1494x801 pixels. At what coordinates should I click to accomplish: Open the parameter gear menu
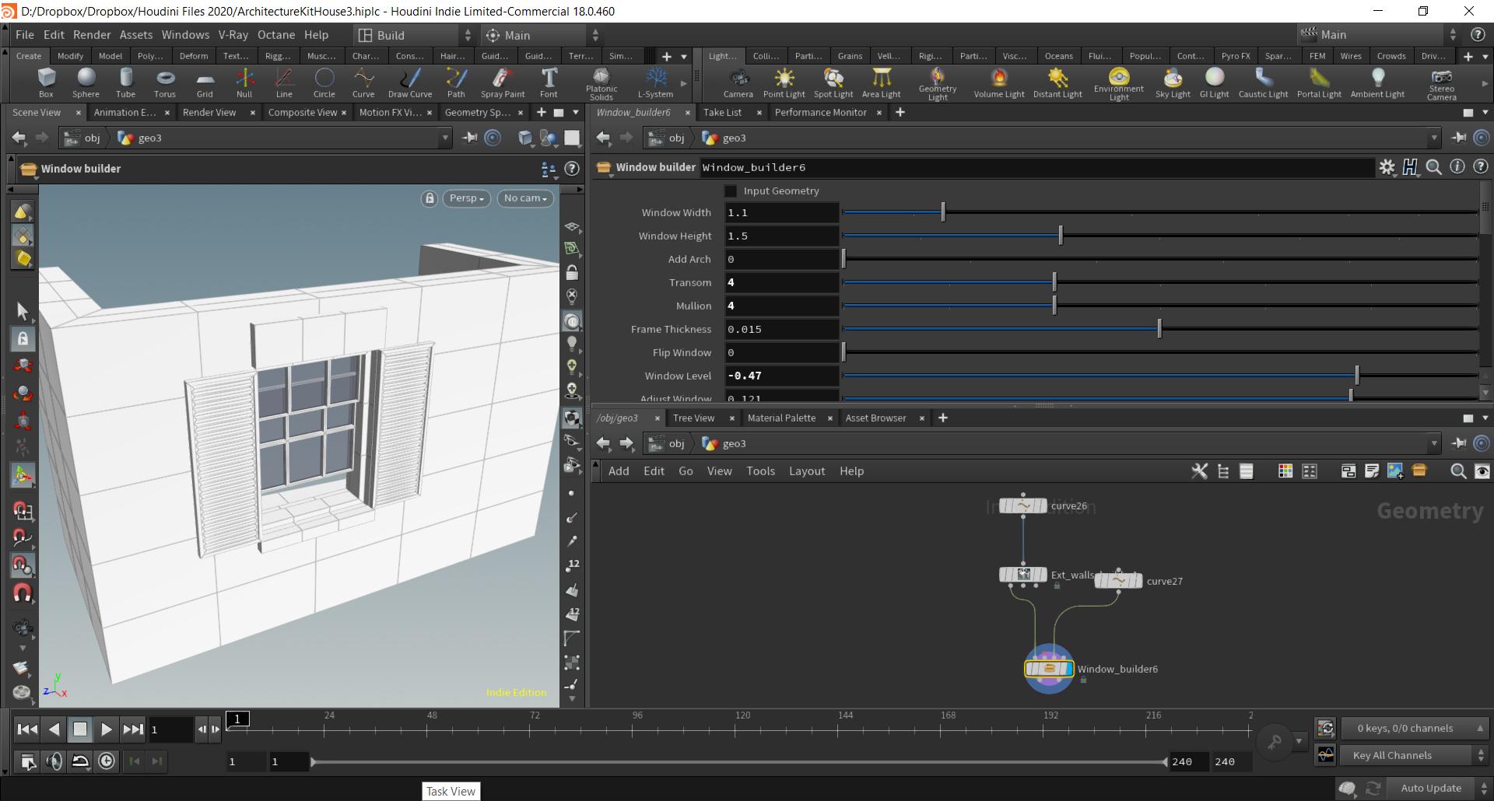[1387, 167]
